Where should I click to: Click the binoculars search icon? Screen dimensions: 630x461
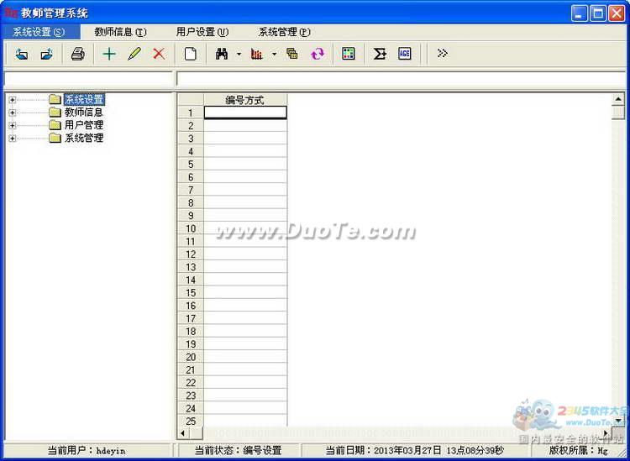[222, 54]
